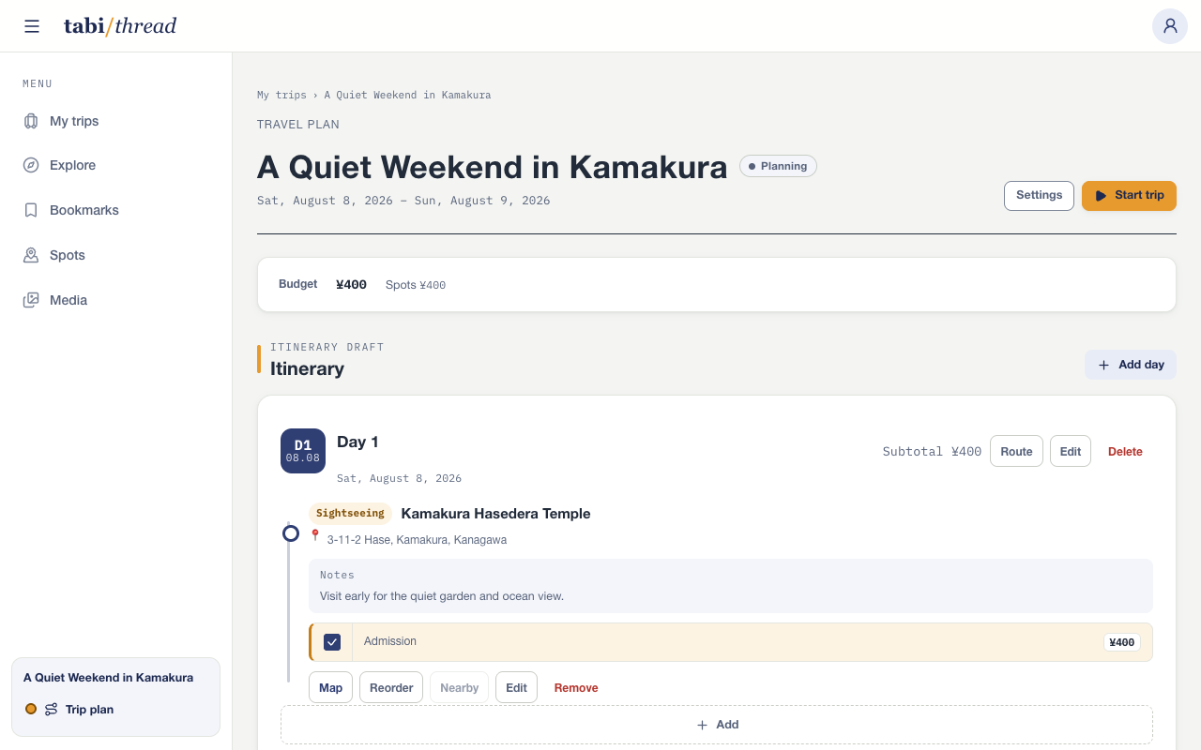This screenshot has width=1201, height=750.
Task: Click the play icon on Start trip
Action: click(x=1101, y=196)
